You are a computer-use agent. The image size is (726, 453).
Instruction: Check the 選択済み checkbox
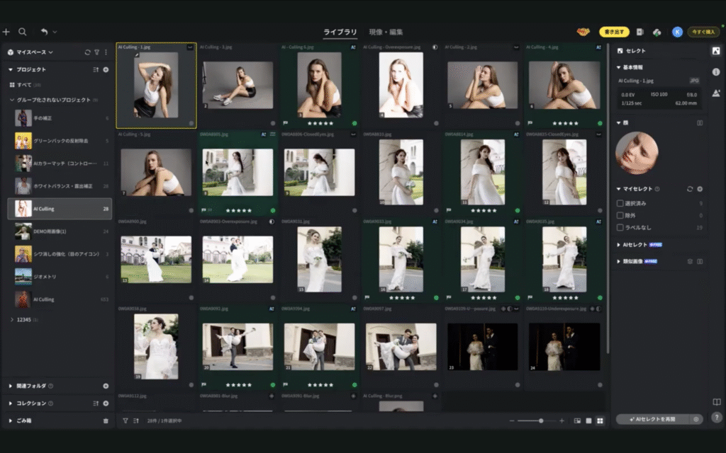coord(620,203)
